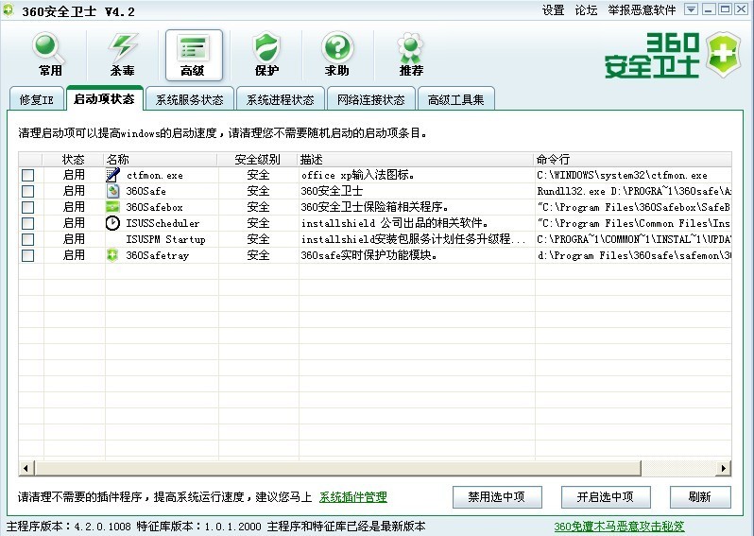Switch to the 系统服务状态 tab
The image size is (754, 536).
coord(190,99)
